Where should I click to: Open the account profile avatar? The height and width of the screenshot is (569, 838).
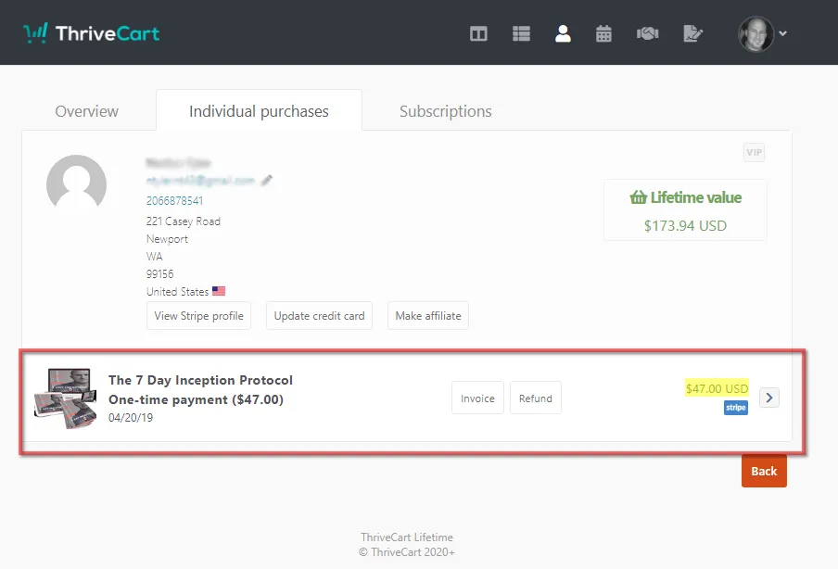(755, 33)
